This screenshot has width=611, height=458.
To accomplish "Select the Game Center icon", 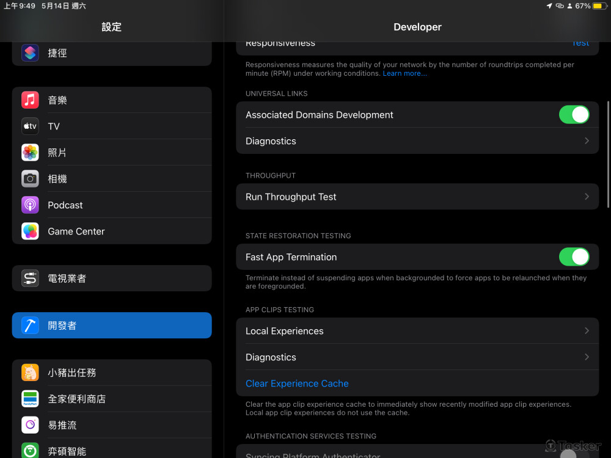I will (30, 231).
